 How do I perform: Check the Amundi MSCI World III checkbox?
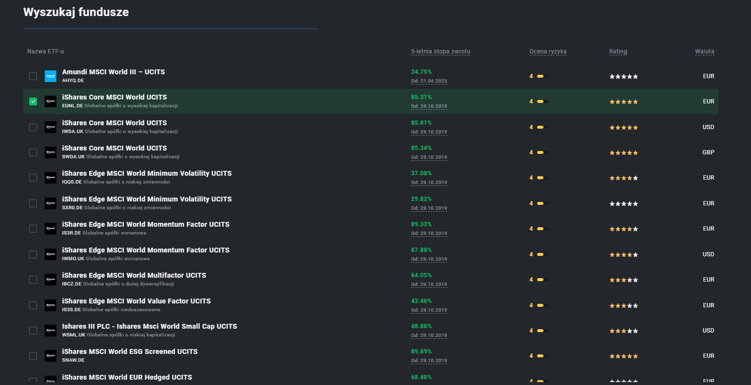[x=33, y=76]
